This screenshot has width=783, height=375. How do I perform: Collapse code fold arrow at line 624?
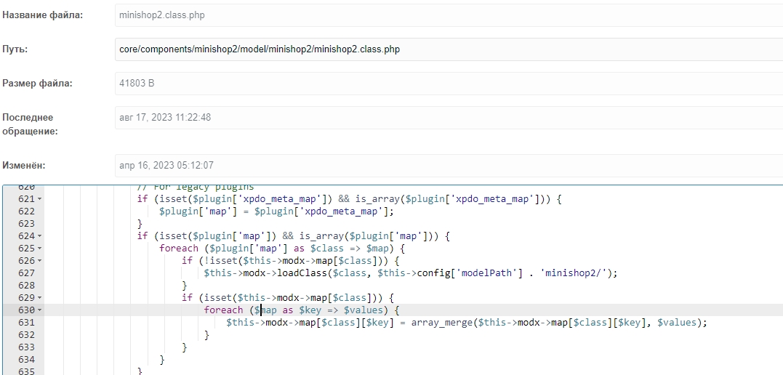pos(39,236)
